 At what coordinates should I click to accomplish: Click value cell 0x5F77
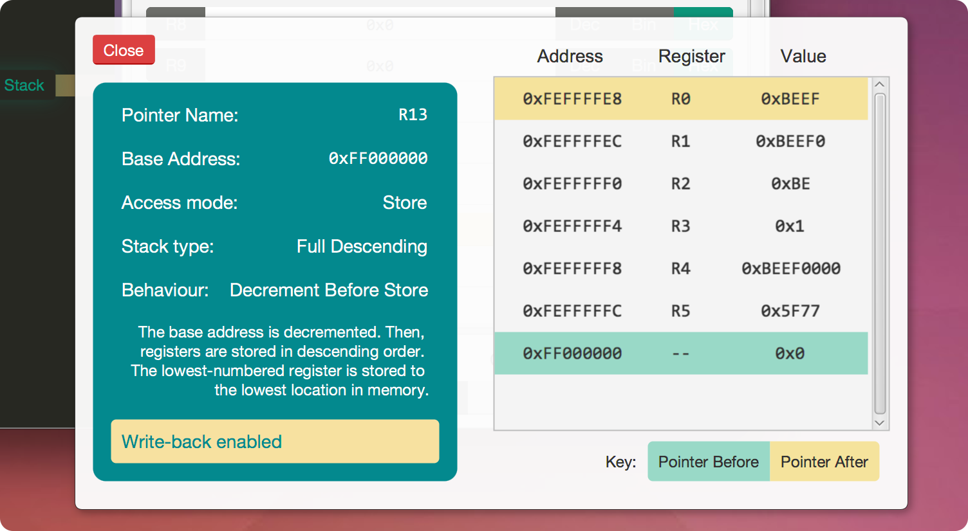[790, 311]
